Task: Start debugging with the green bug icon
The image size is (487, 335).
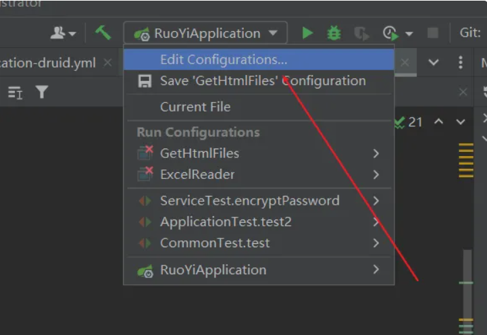Action: pos(334,33)
